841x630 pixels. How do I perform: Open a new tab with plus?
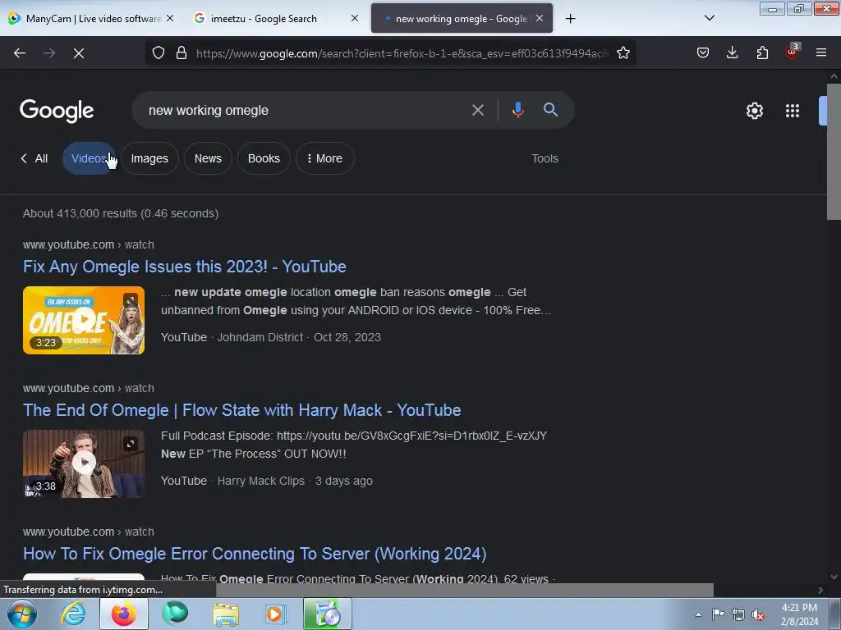coord(571,19)
